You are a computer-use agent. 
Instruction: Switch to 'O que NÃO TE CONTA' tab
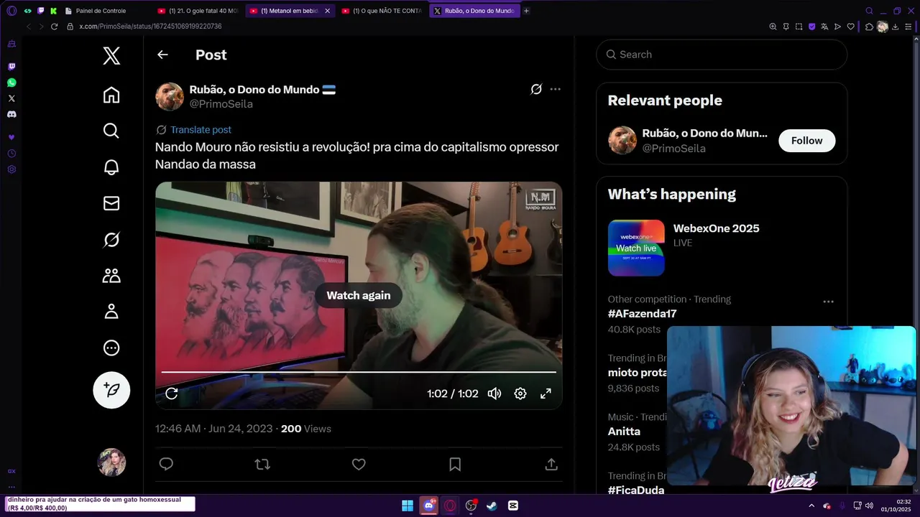(x=382, y=11)
